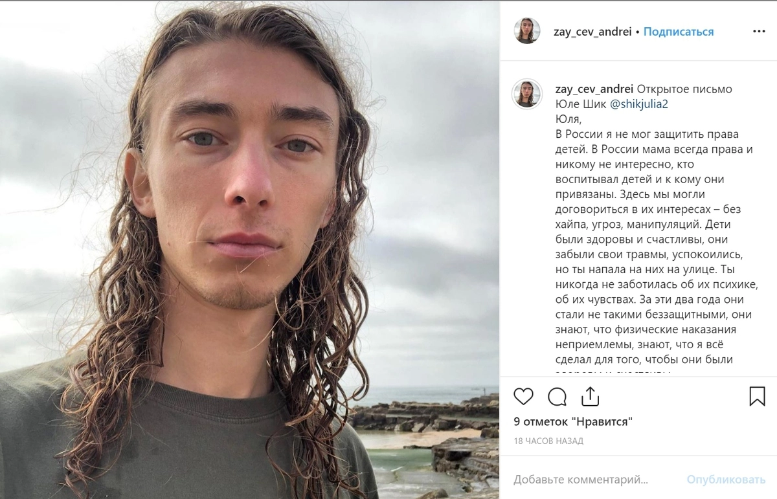Click the "Юля," greeting line in the caption
This screenshot has width=777, height=499.
pyautogui.click(x=569, y=119)
